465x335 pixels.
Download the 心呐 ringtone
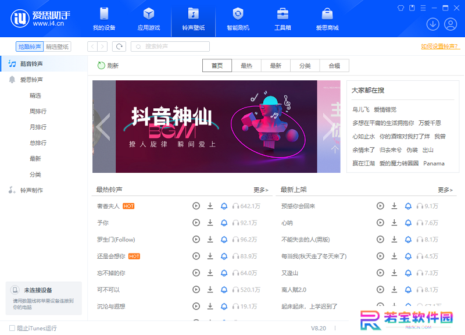point(394,223)
